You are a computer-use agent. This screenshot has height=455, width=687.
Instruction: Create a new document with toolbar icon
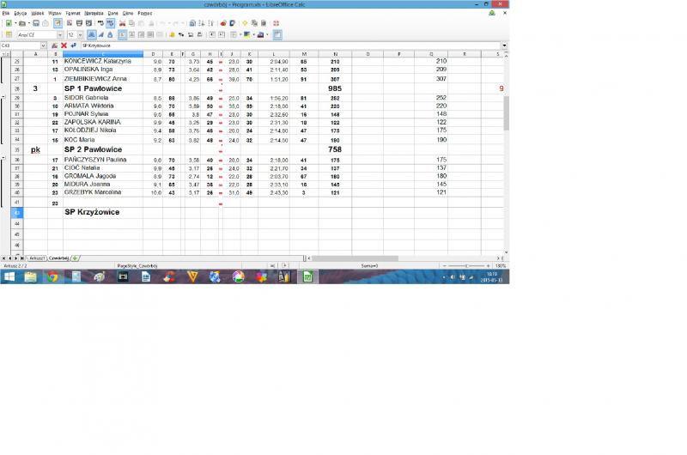[9, 23]
